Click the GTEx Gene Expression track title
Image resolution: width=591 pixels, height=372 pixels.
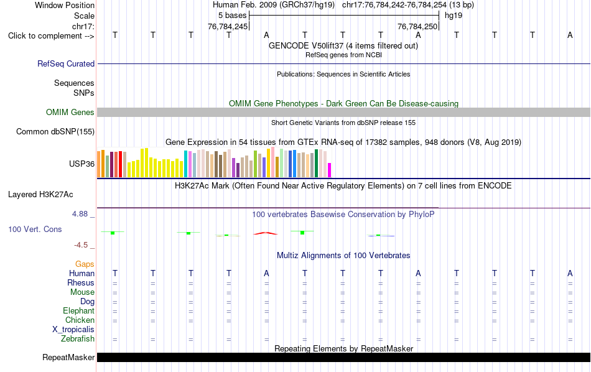pyautogui.click(x=343, y=142)
